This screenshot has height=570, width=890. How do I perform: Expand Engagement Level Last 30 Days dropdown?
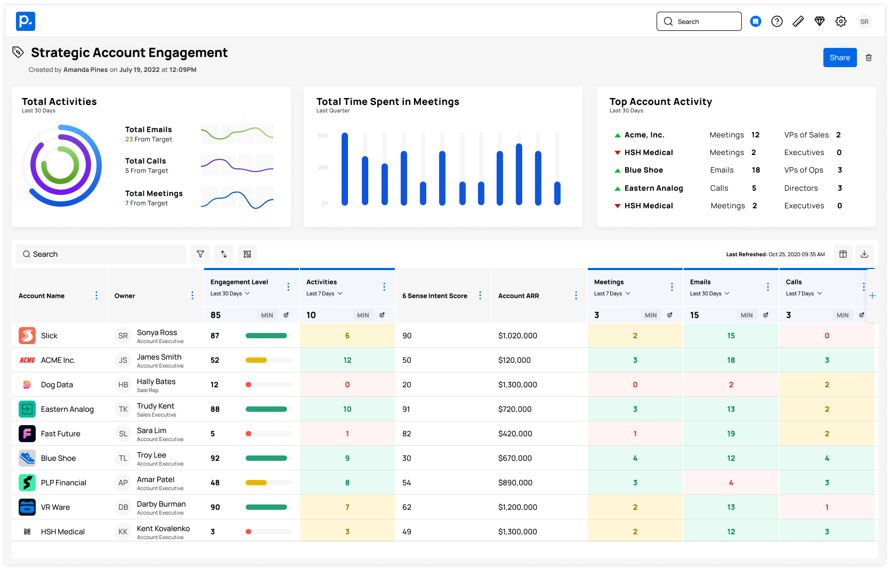pos(230,294)
